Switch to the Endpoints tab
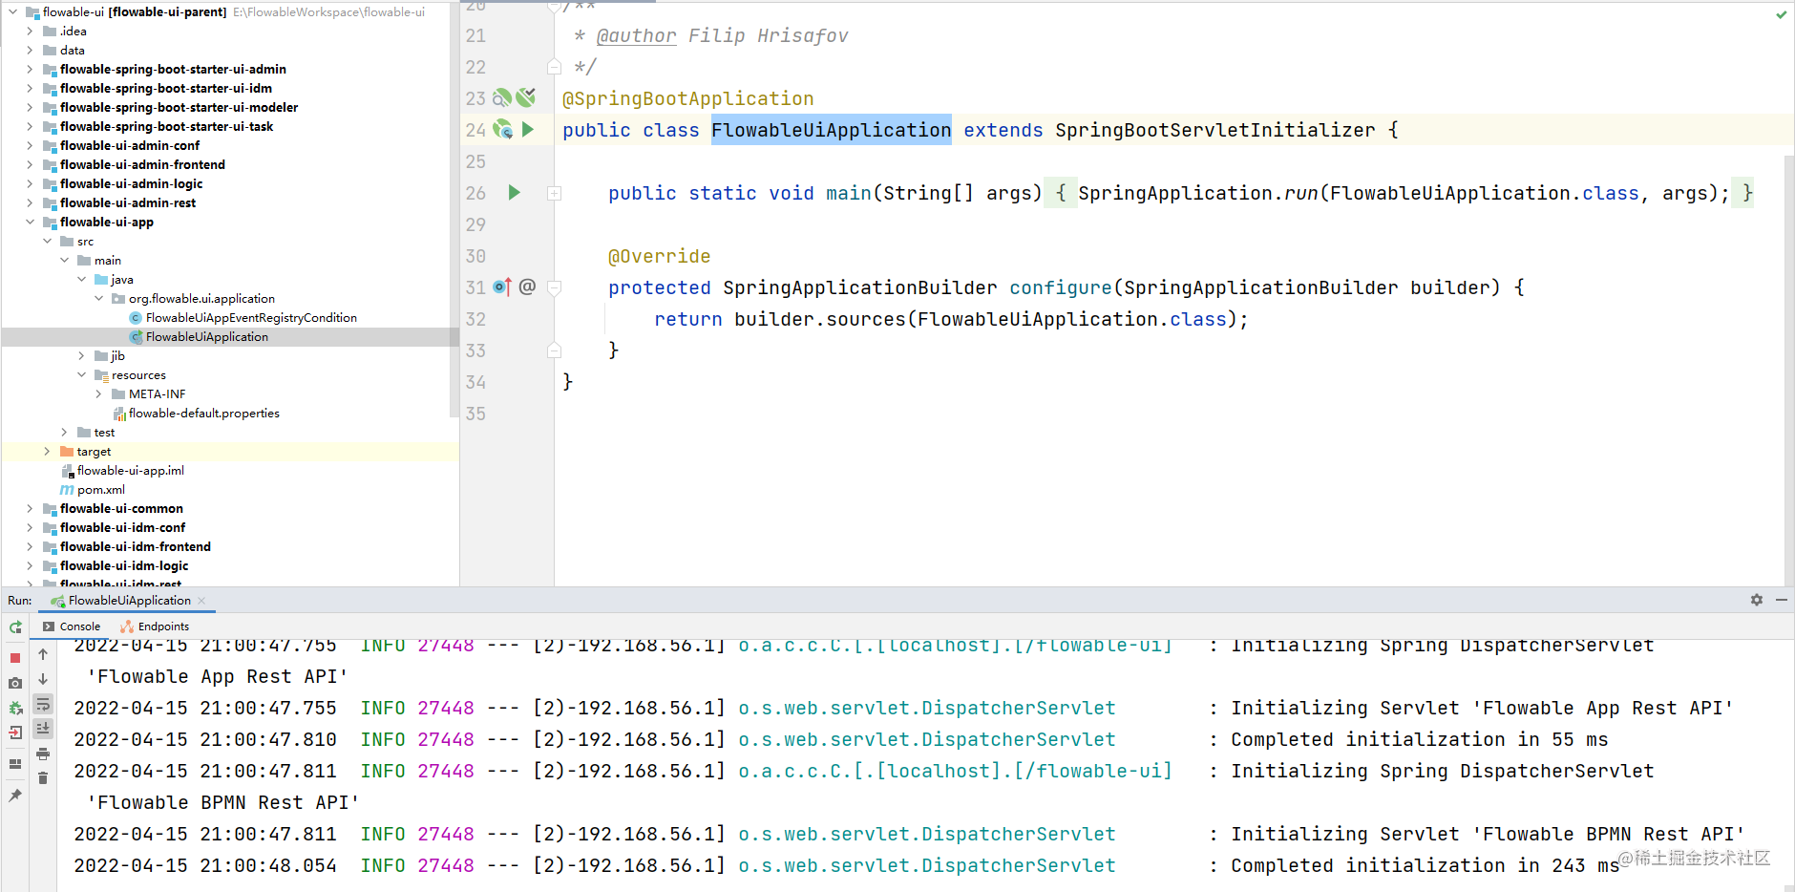This screenshot has height=892, width=1795. pyautogui.click(x=155, y=627)
